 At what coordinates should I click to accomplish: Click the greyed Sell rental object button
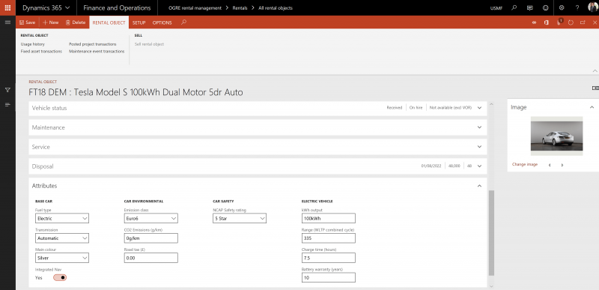(x=149, y=44)
